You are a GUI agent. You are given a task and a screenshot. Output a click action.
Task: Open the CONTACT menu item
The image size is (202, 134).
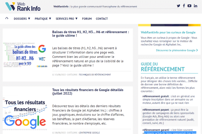pyautogui.click(x=102, y=19)
